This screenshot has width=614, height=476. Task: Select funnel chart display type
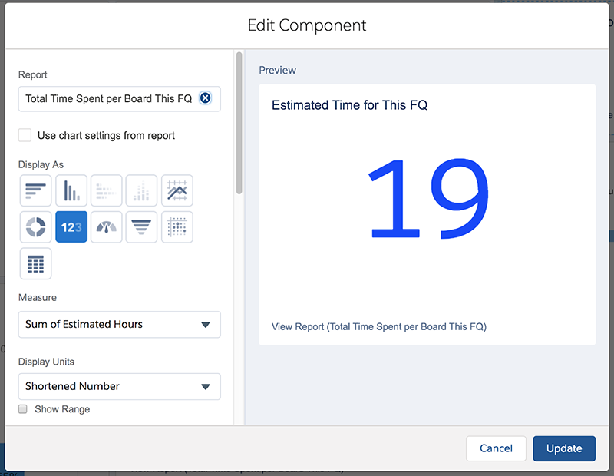tap(142, 227)
